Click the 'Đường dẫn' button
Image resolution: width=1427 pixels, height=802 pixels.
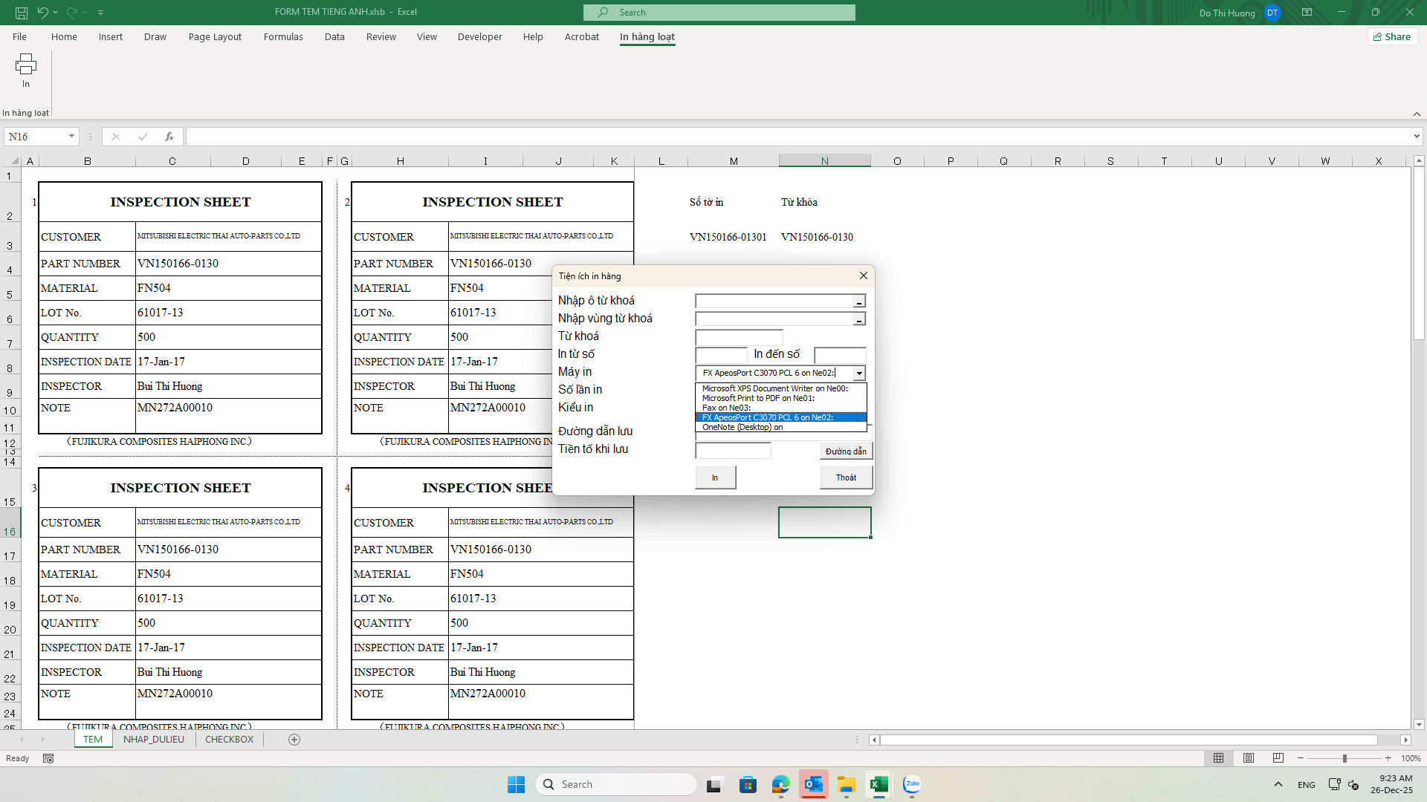pos(846,451)
